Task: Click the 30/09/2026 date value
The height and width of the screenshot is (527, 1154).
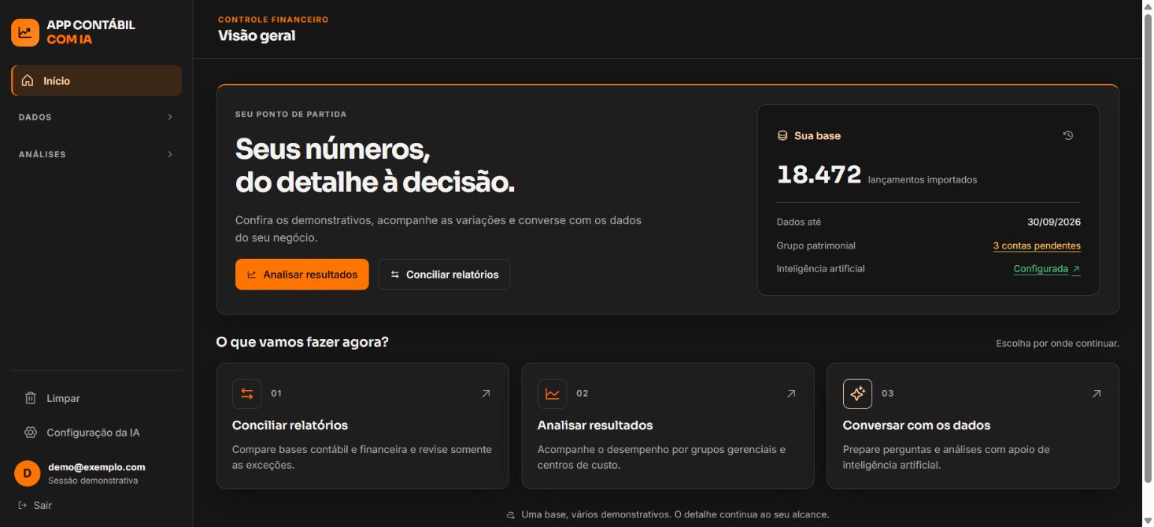Action: point(1054,222)
